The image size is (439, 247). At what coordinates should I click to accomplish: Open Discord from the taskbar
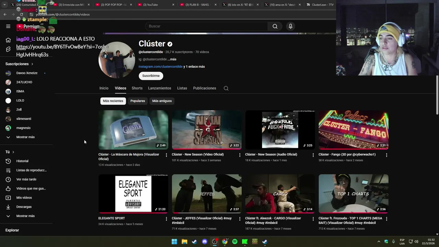tap(205, 242)
